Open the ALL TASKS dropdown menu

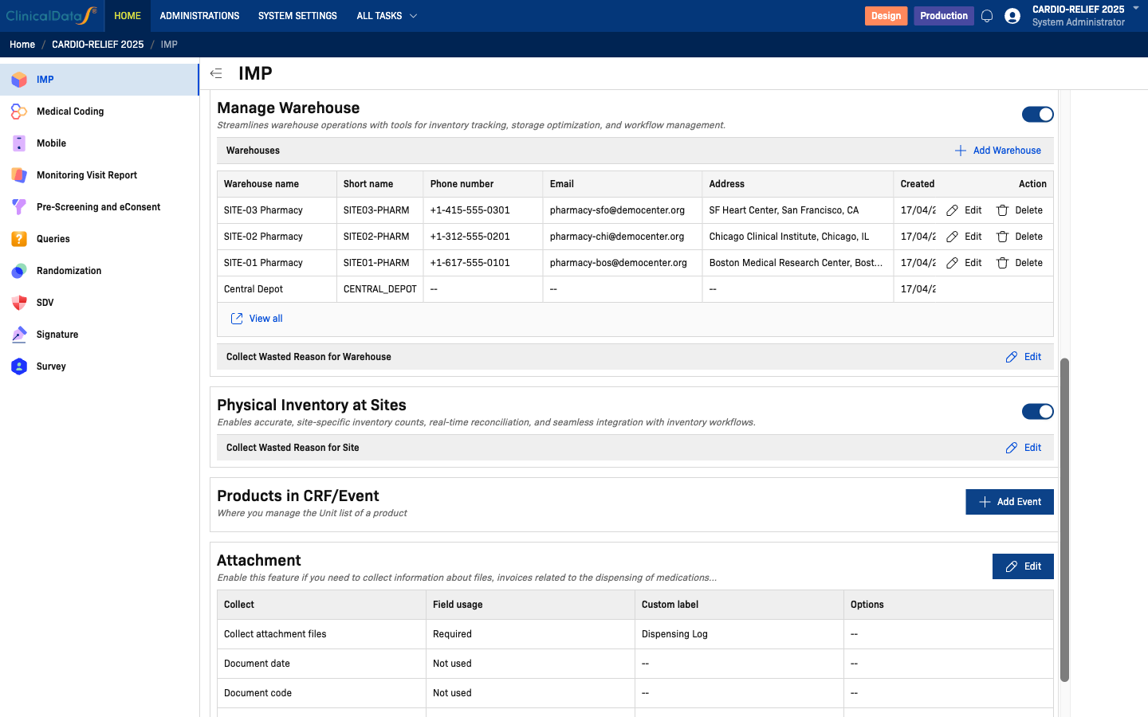387,15
